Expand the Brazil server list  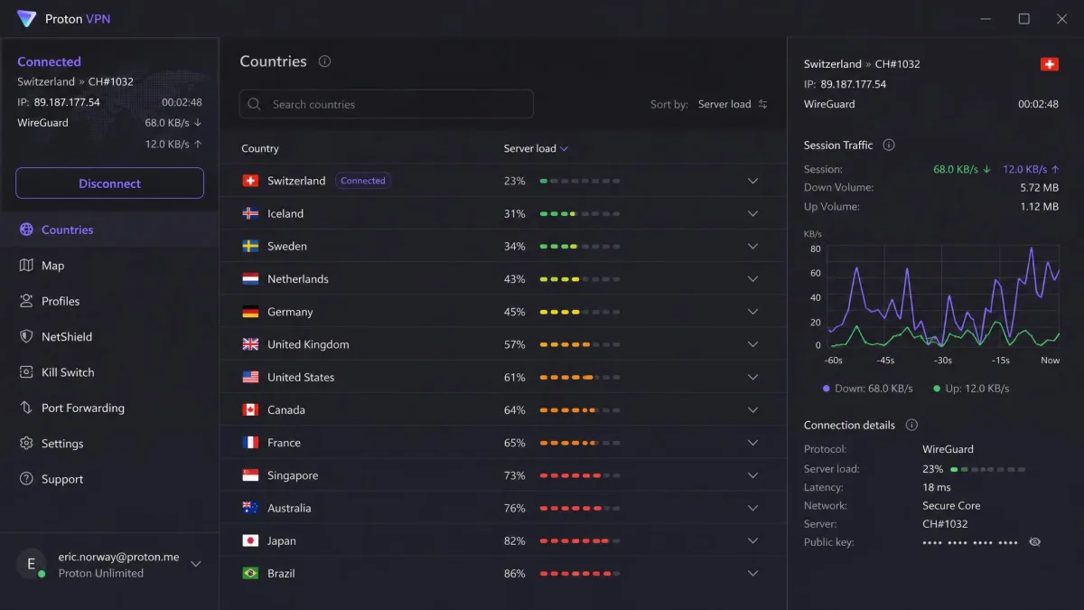point(752,573)
